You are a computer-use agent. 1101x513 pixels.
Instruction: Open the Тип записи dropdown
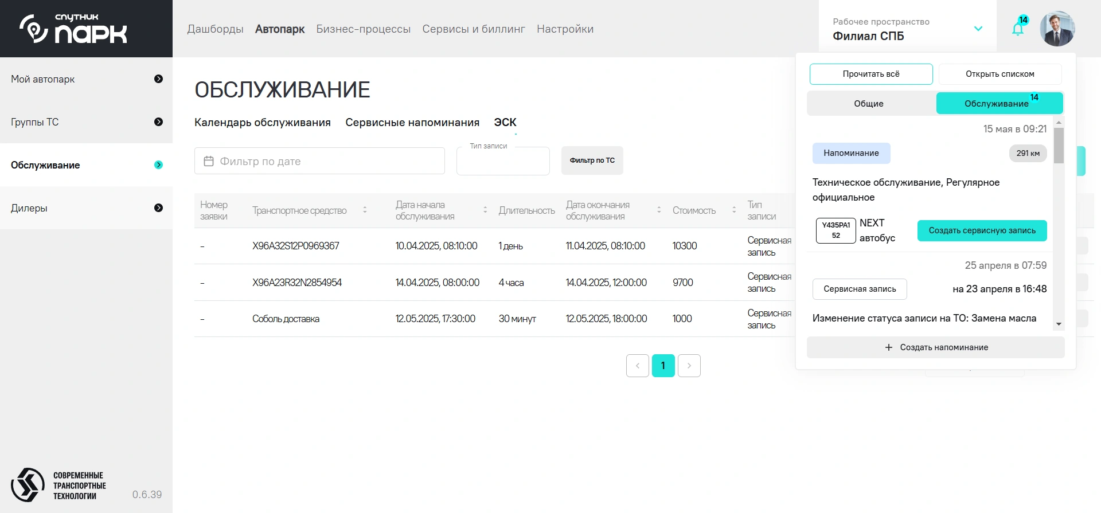(x=502, y=162)
